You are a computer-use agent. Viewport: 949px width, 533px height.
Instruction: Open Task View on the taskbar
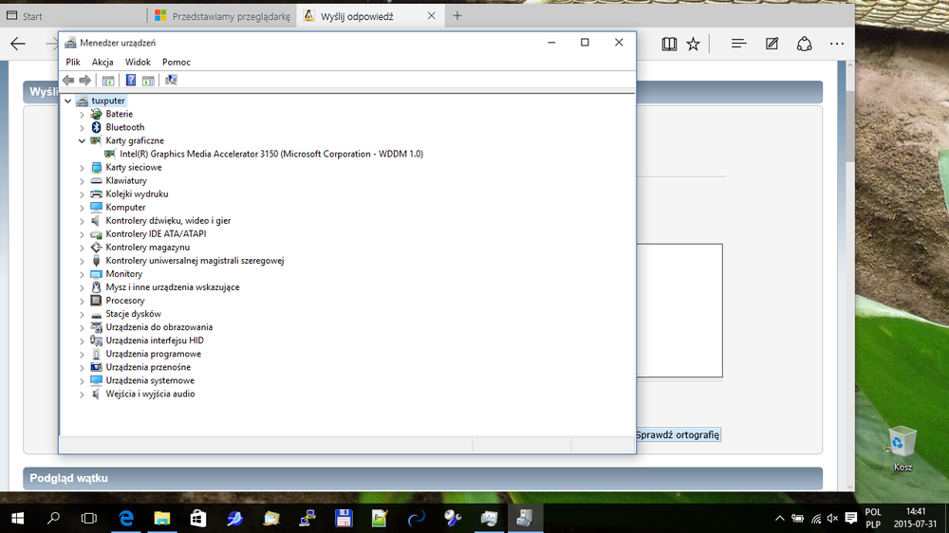[x=89, y=518]
